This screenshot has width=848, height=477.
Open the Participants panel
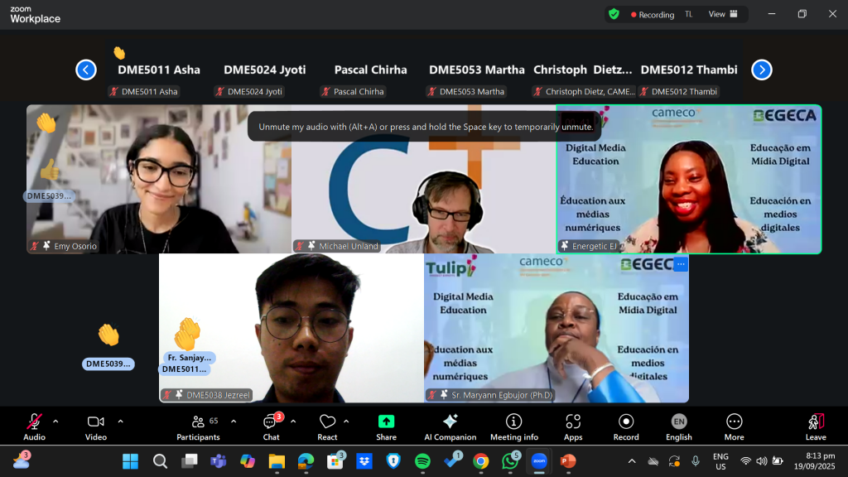click(198, 426)
